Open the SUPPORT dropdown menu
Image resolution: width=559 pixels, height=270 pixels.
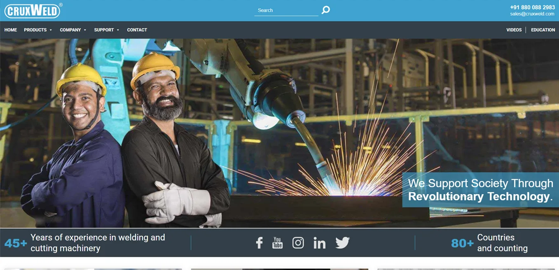pos(106,30)
